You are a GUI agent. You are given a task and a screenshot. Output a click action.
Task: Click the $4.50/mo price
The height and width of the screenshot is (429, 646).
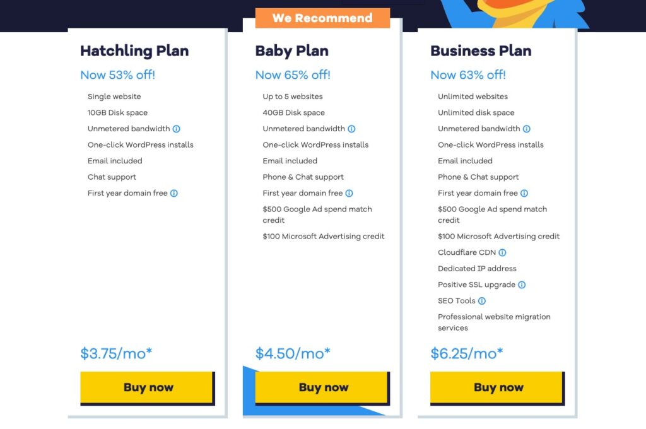coord(293,353)
